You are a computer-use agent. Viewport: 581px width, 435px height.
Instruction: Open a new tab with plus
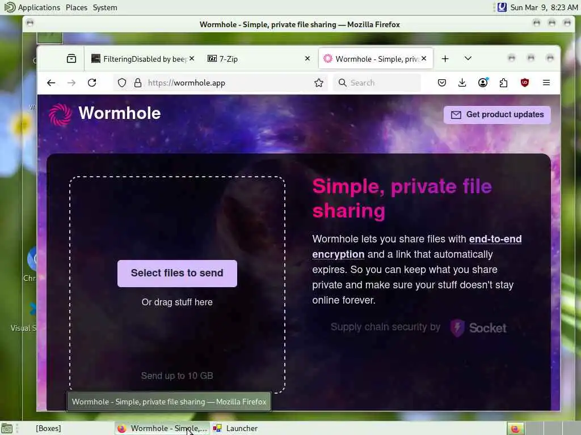point(445,58)
